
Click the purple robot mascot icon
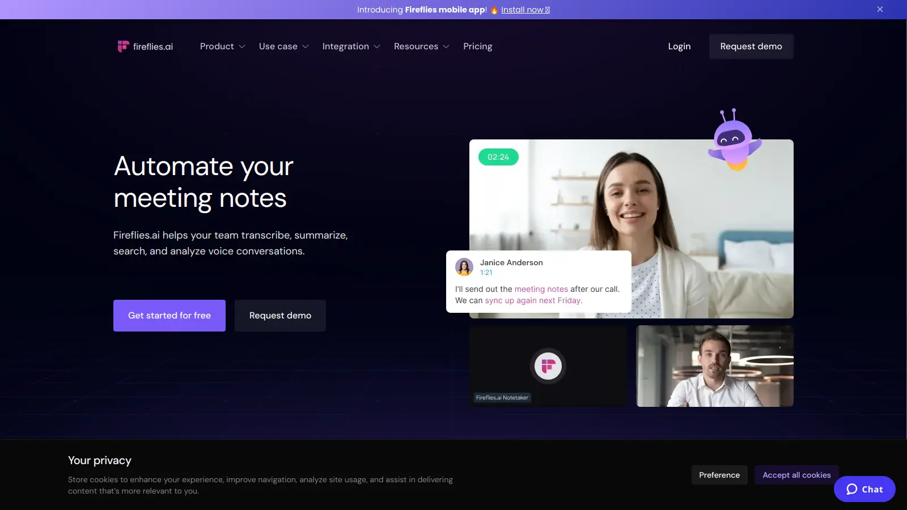734,141
